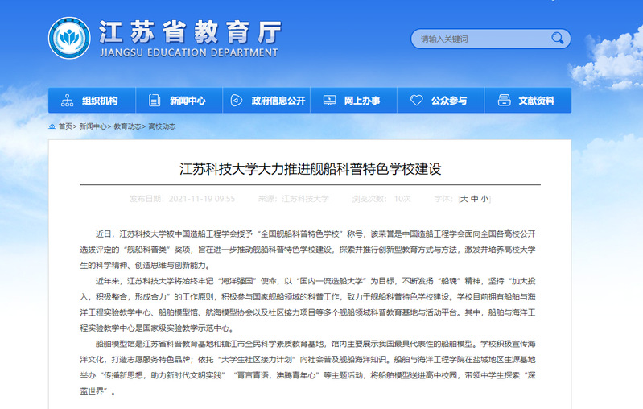Open 高校动态 breadcrumb link
The image size is (643, 409).
coord(162,126)
